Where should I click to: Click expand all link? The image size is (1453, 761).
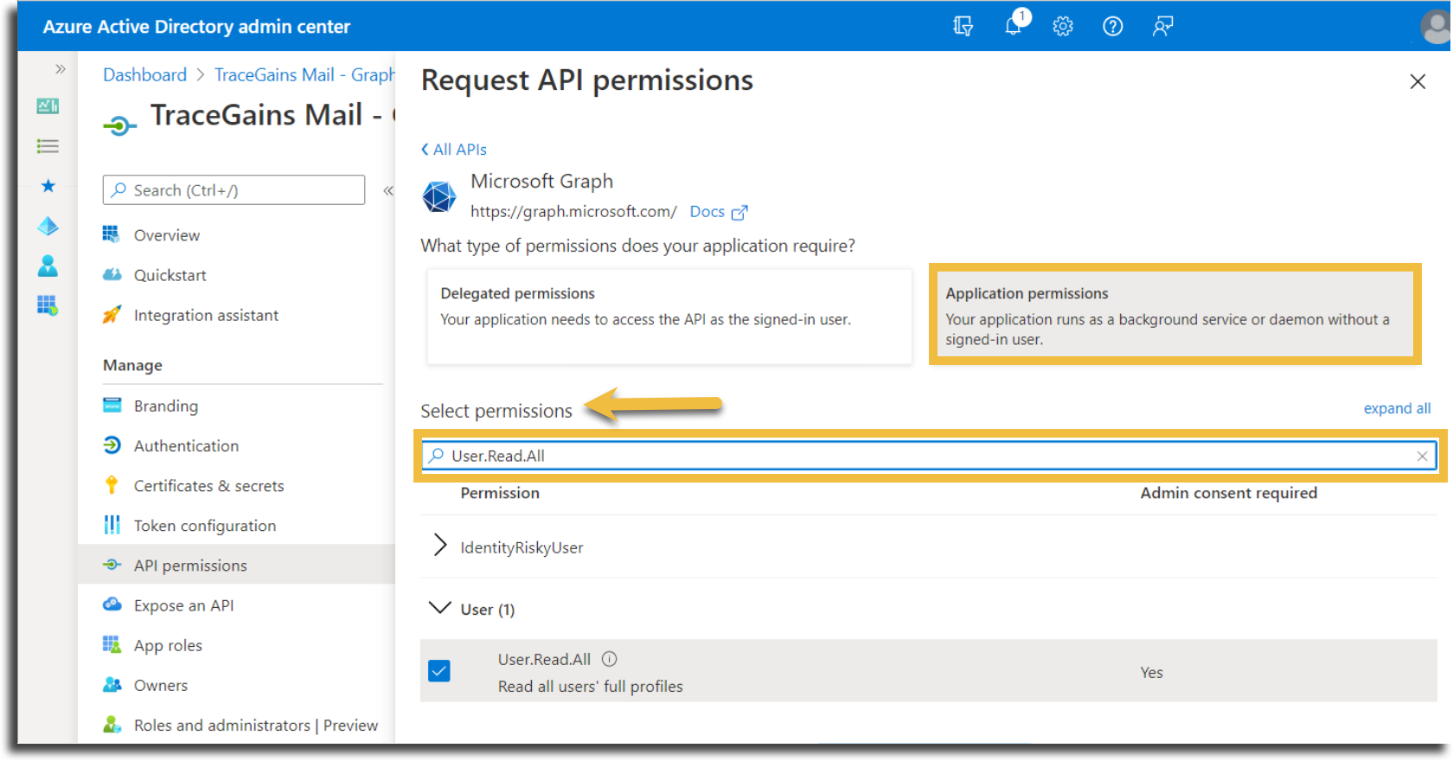(x=1397, y=408)
